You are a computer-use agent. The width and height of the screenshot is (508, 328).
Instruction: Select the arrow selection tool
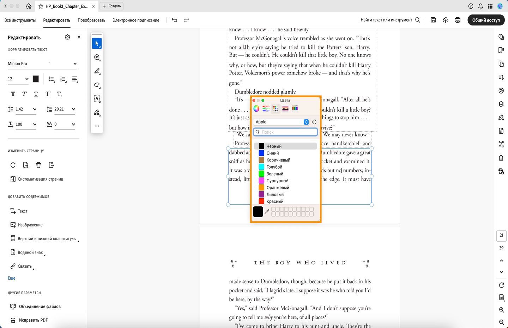[x=97, y=43]
